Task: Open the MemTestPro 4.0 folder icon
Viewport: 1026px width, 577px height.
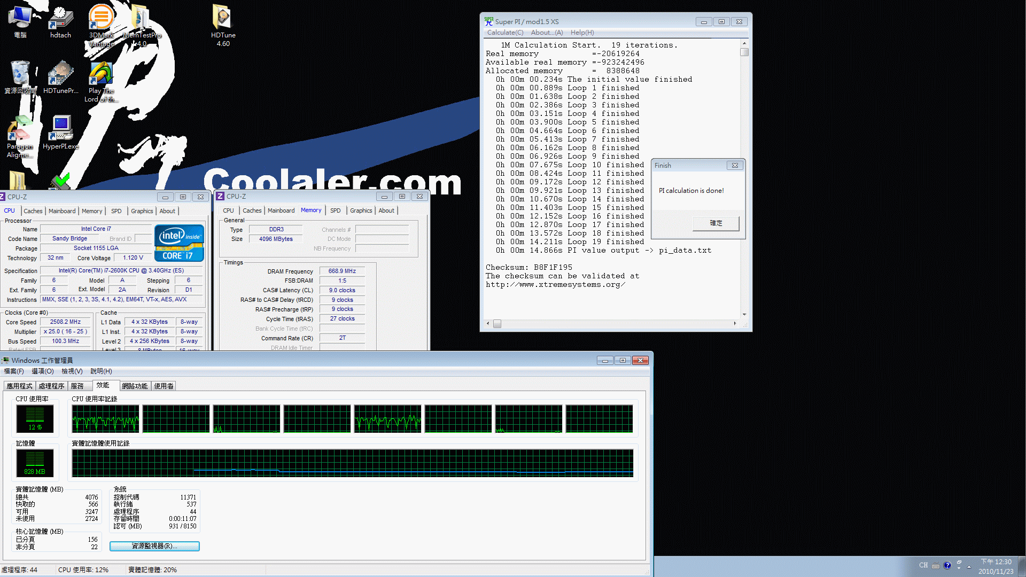Action: [x=142, y=25]
